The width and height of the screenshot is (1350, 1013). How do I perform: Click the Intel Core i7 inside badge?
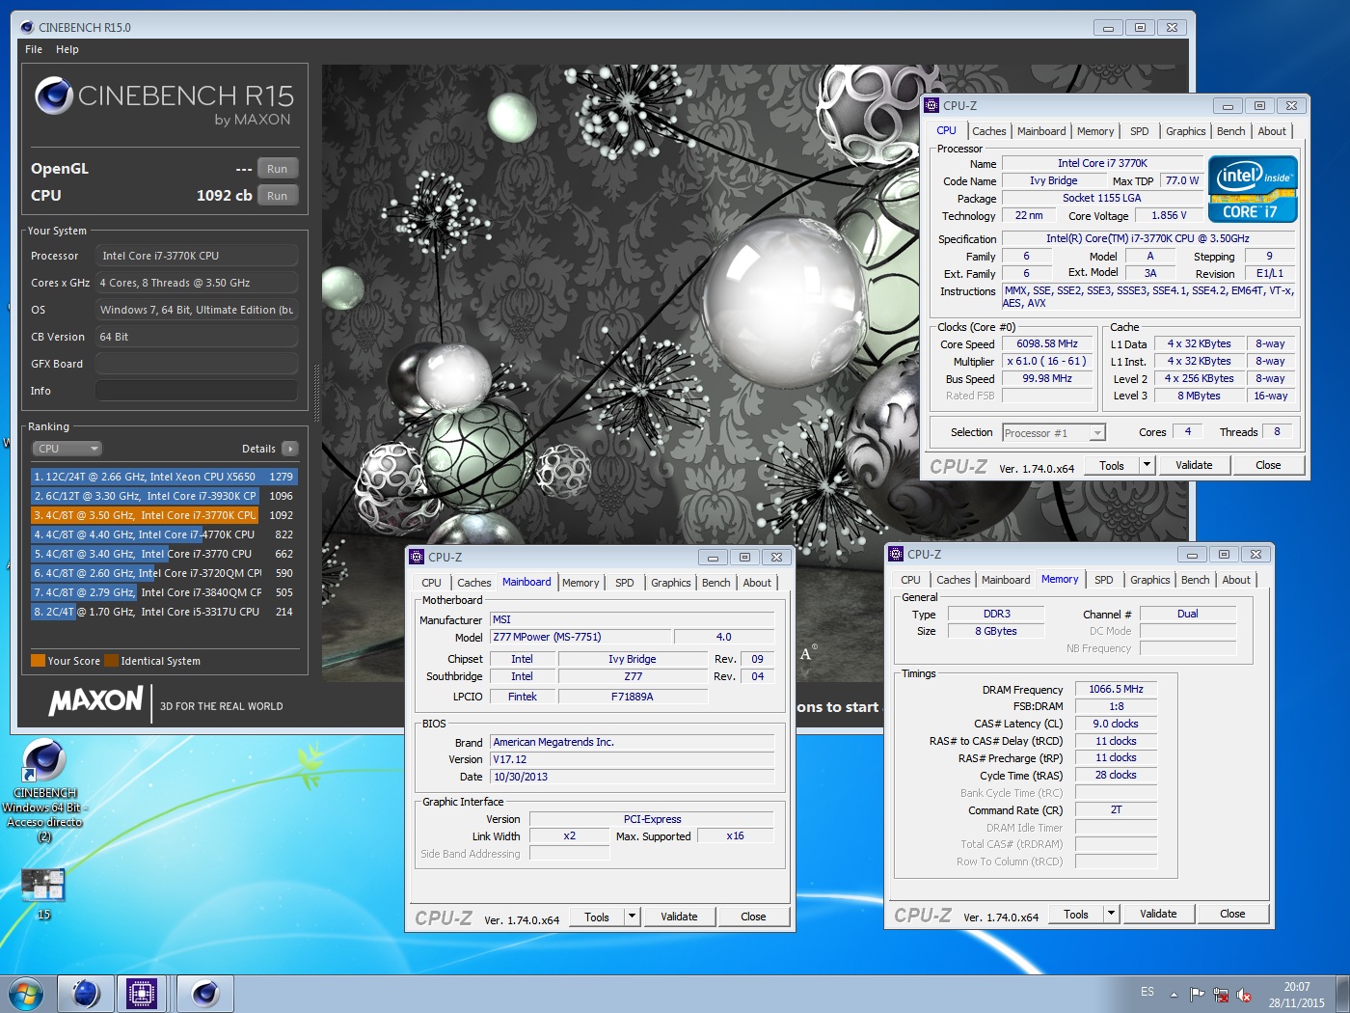(1253, 189)
